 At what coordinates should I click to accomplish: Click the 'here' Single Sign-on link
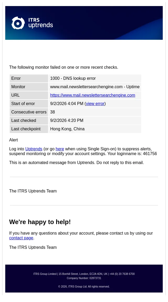(x=60, y=149)
